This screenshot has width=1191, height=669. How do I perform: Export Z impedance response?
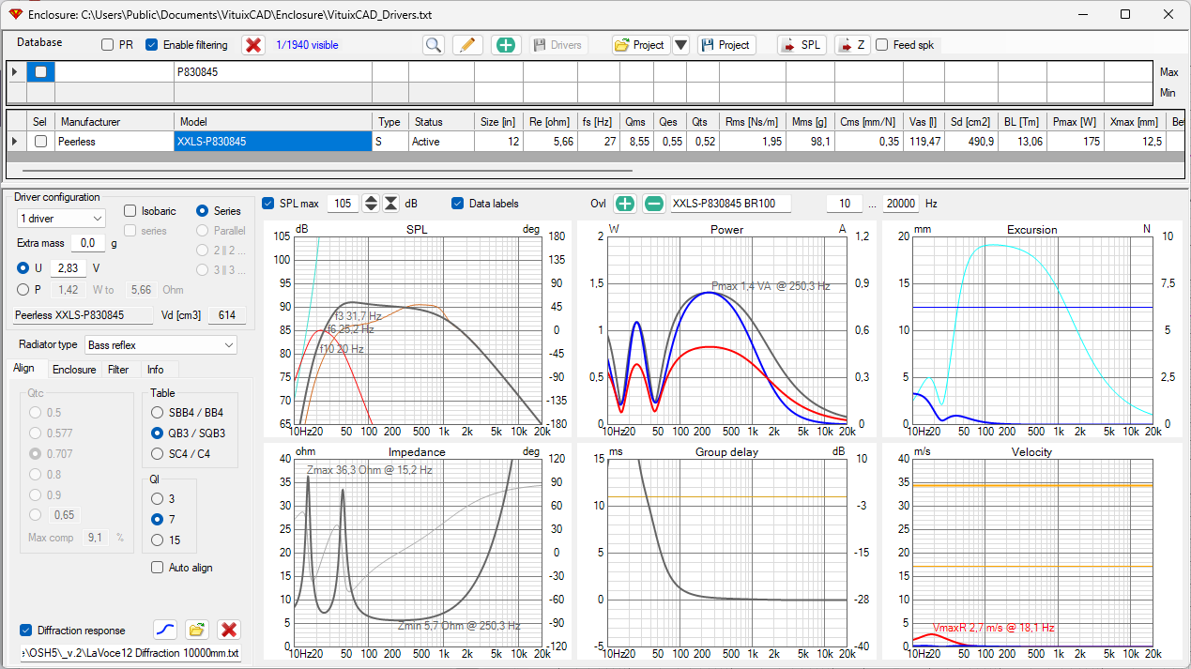pyautogui.click(x=852, y=45)
